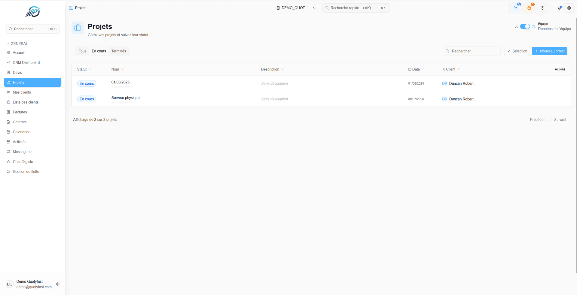Open the Statut column filter
Viewport: 577px width, 295px height.
90,69
